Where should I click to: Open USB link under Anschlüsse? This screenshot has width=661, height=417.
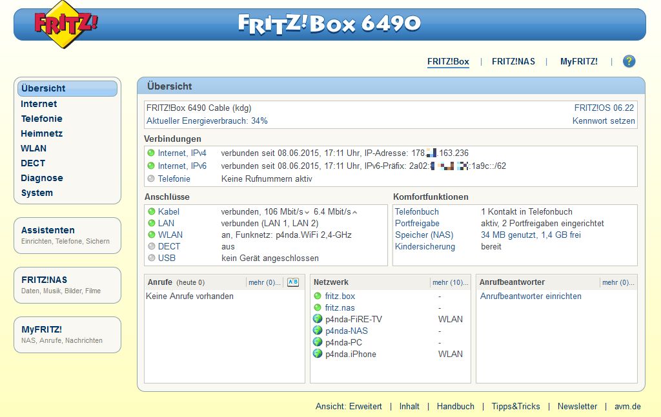[x=167, y=258]
